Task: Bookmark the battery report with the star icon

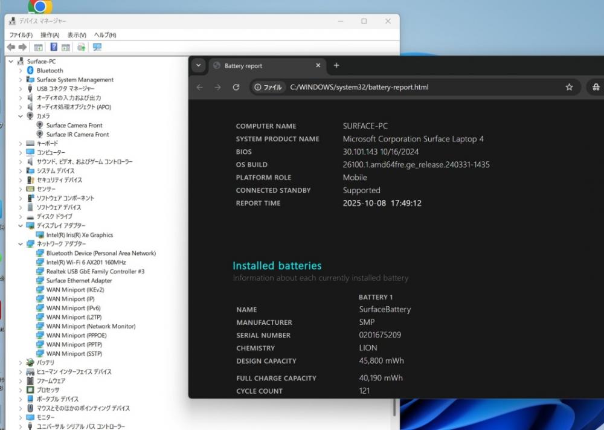Action: click(x=569, y=87)
